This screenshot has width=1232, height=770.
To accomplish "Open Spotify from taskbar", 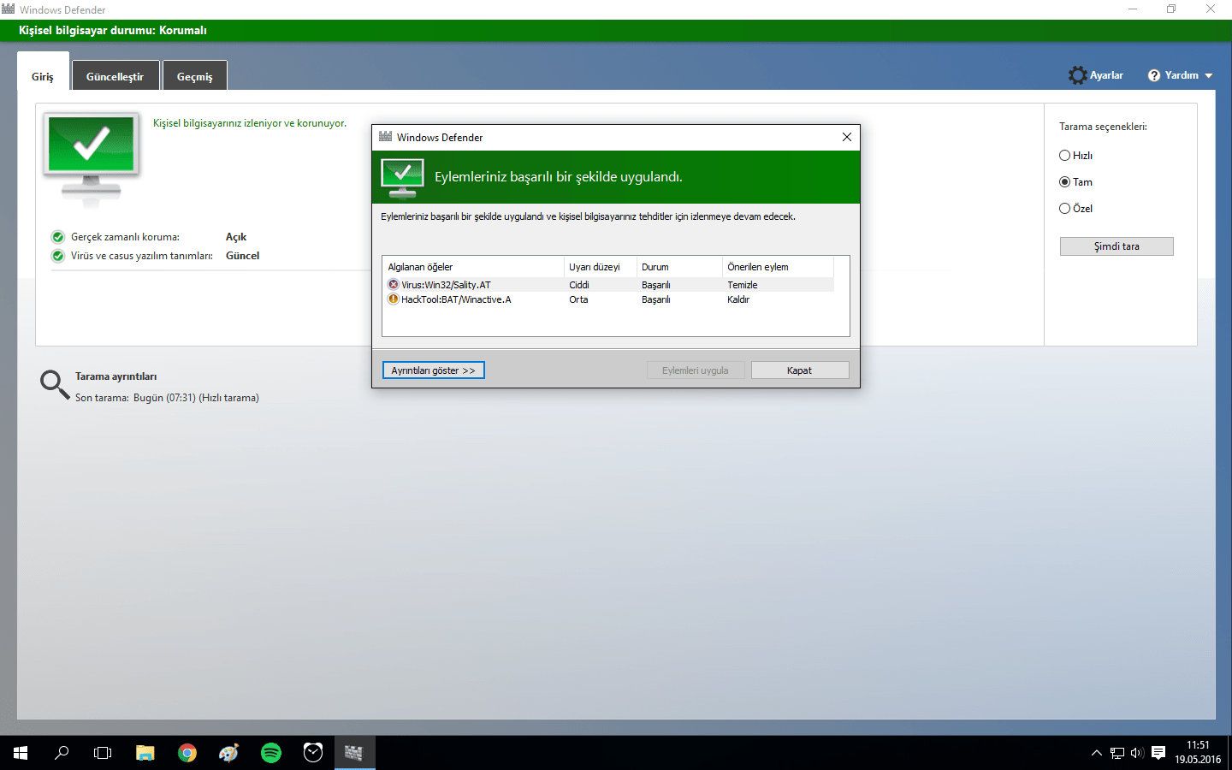I will click(x=271, y=753).
